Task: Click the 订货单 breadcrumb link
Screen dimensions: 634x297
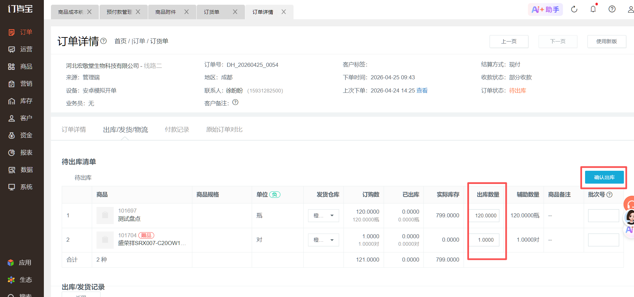Action: click(159, 41)
